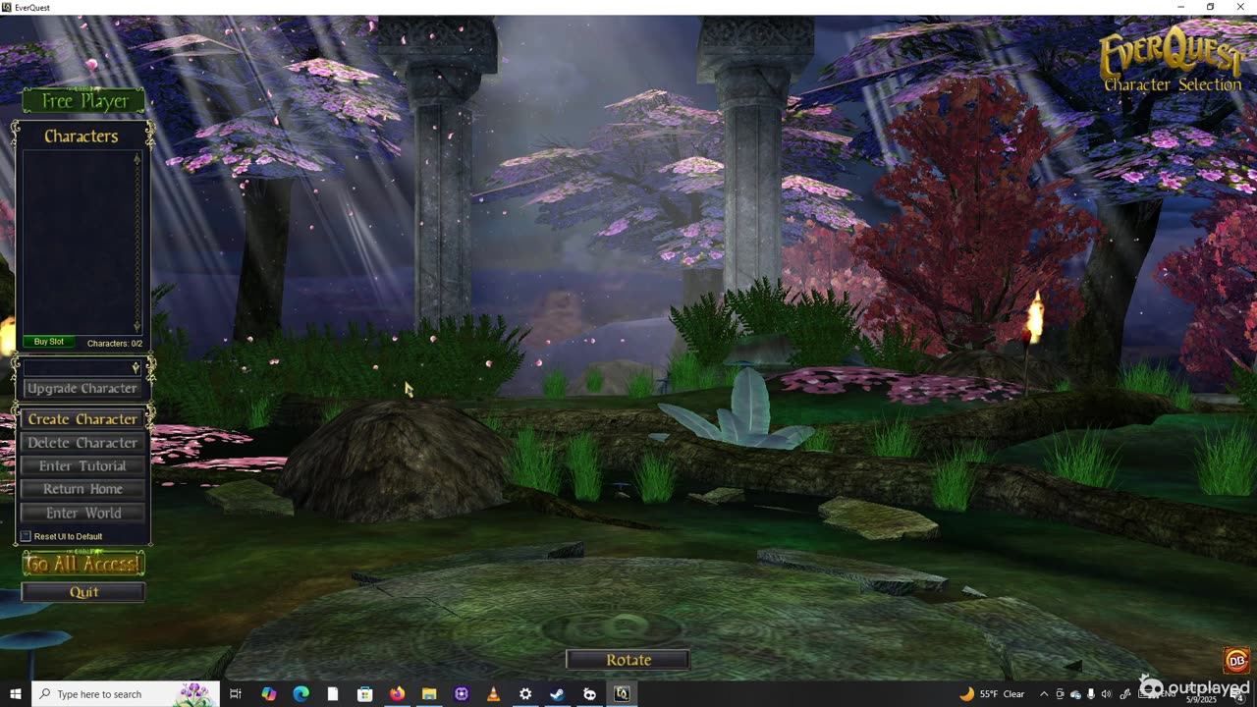Screen dimensions: 1257x707
Task: Open Outplayed skull icon in taskbar
Action: click(589, 694)
